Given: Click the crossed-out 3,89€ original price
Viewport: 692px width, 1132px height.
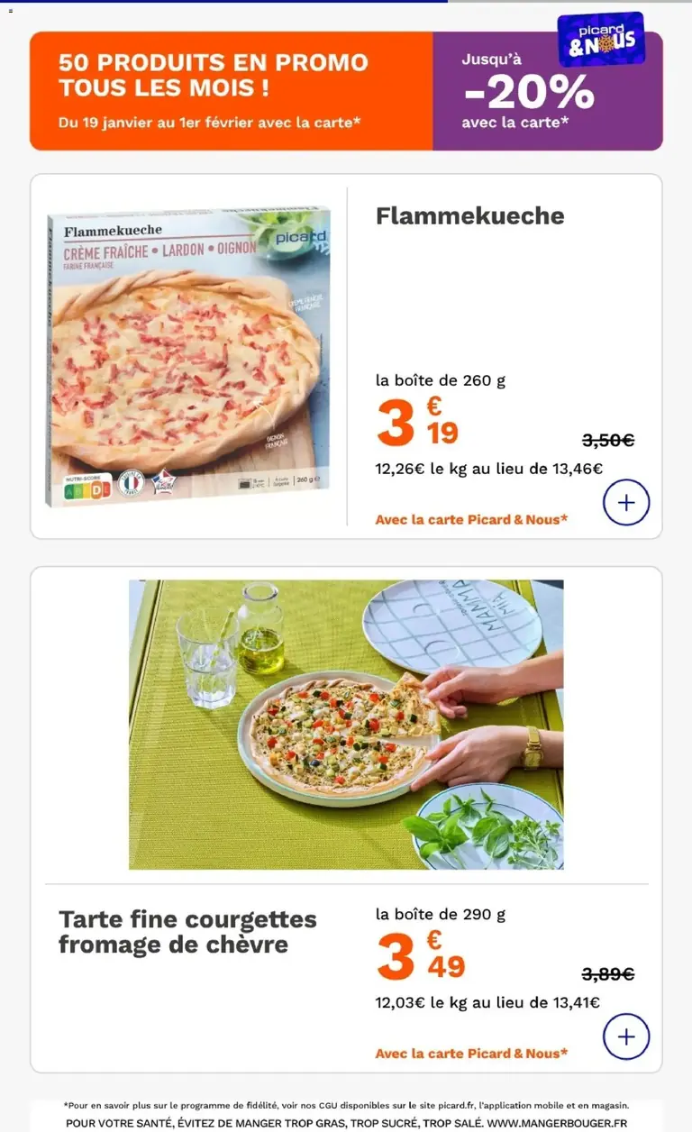Looking at the screenshot, I should pyautogui.click(x=608, y=974).
